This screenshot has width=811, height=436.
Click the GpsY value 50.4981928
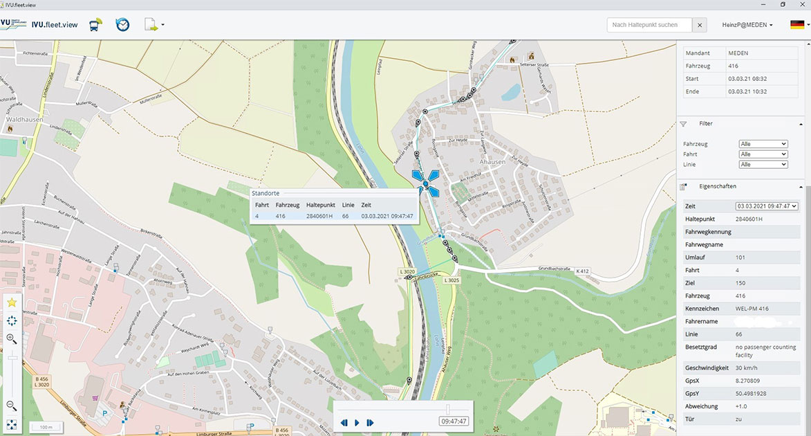[x=750, y=394]
